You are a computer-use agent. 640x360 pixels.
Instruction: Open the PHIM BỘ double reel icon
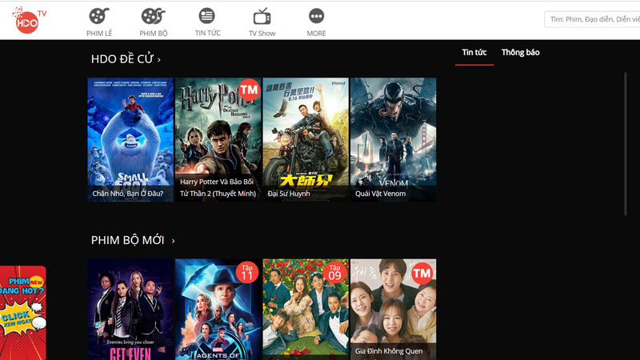pyautogui.click(x=153, y=16)
